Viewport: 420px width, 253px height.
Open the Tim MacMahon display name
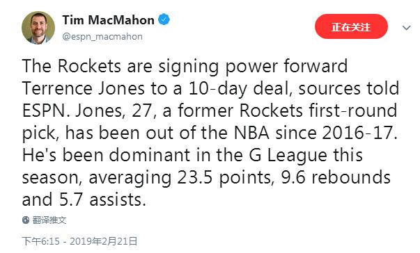pos(109,20)
